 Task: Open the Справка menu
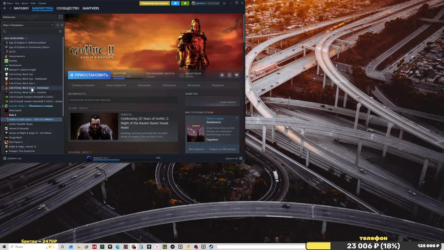42,3
